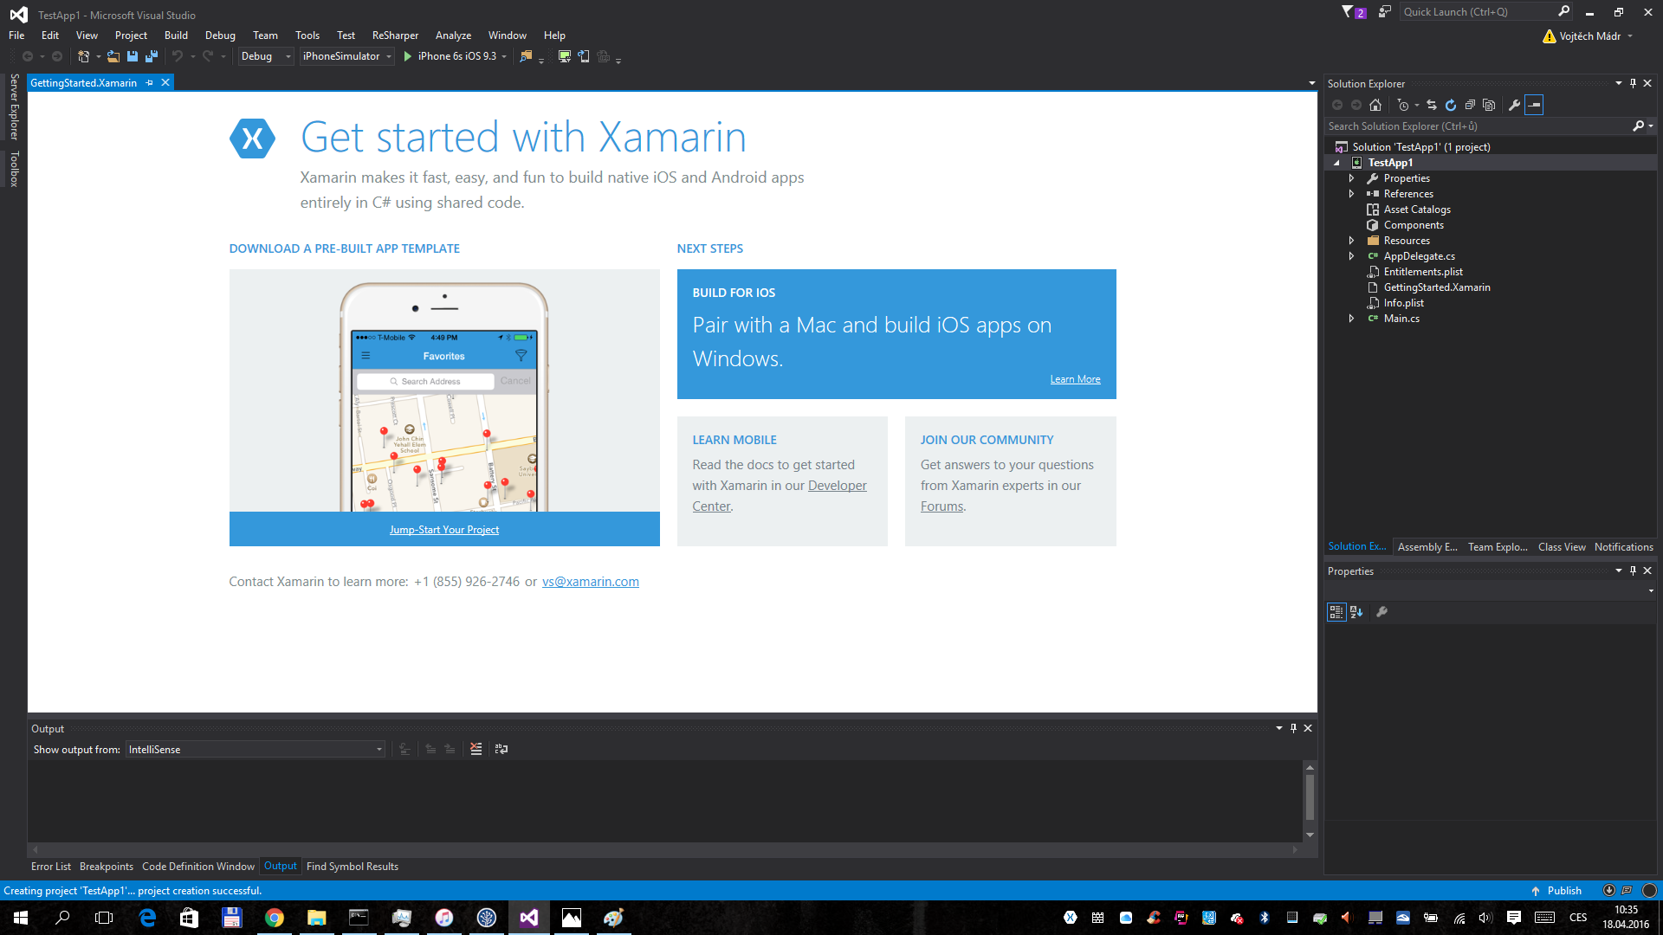Click the ReSharper menu item icon
1663x935 pixels.
point(397,35)
